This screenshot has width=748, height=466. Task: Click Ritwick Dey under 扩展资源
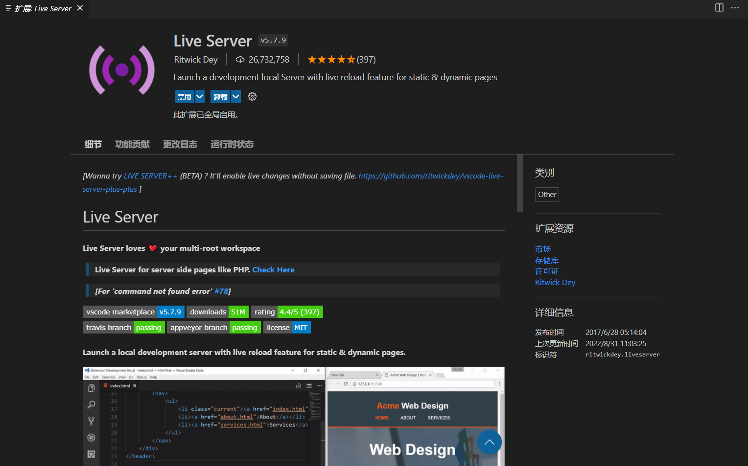555,283
